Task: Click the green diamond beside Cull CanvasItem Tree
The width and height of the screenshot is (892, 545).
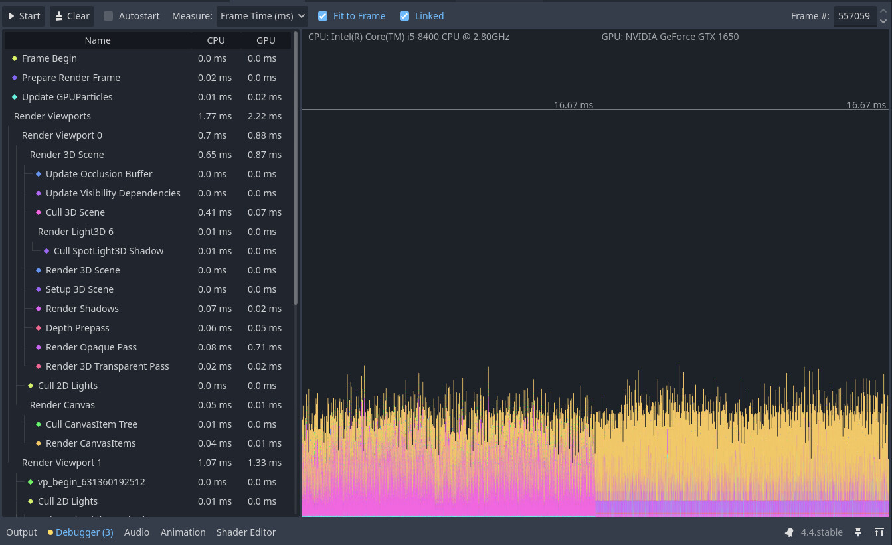Action: [x=39, y=424]
